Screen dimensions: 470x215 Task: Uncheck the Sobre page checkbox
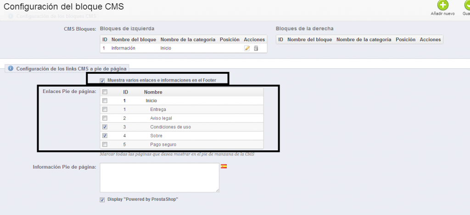click(105, 136)
